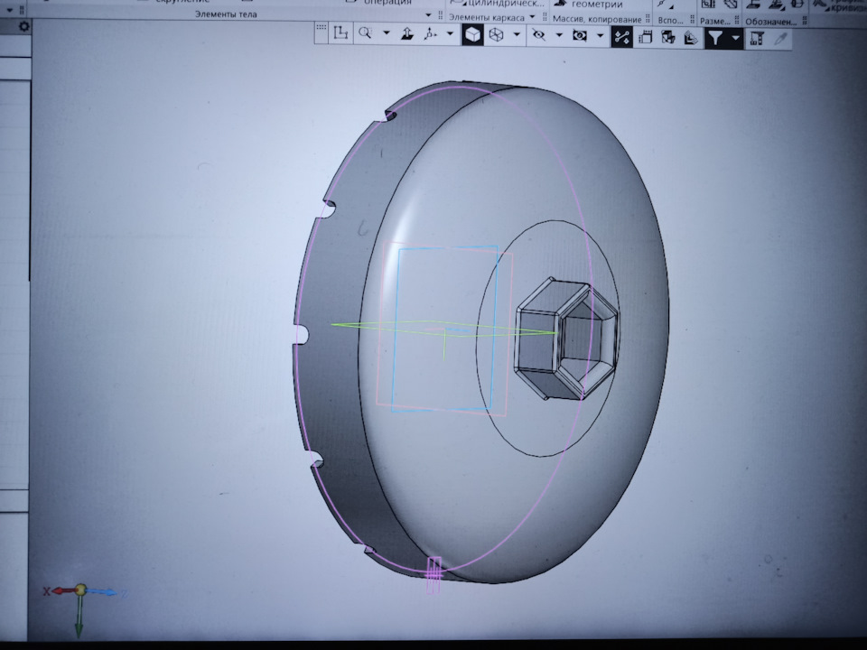Open settings gear in left panel
This screenshot has height=650, width=867.
click(24, 27)
